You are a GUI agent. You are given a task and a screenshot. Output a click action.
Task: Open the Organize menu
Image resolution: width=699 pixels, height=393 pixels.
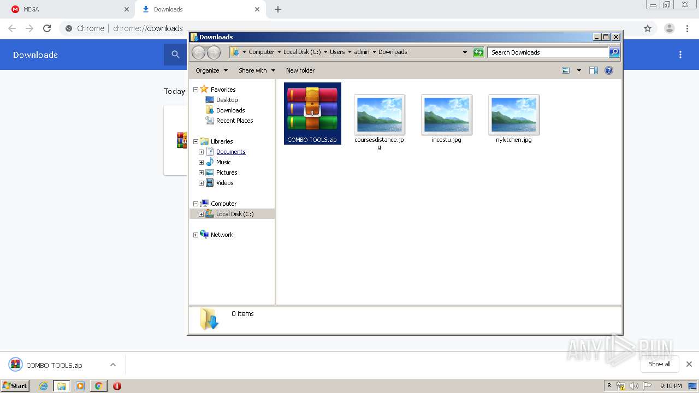(x=212, y=70)
